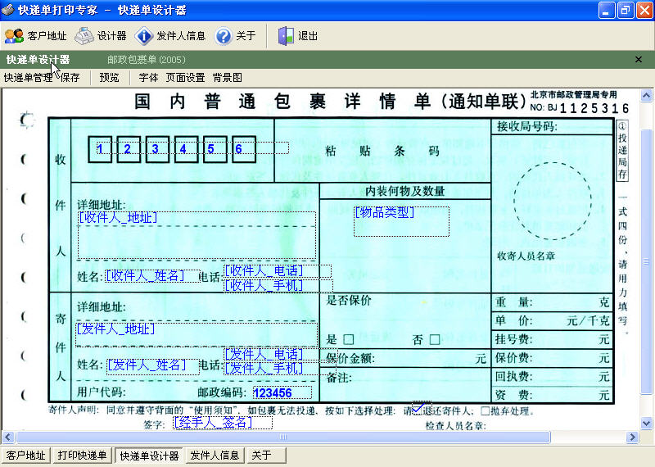Click the 预览 preview button
Screen dimensions: 655x467
(x=109, y=78)
